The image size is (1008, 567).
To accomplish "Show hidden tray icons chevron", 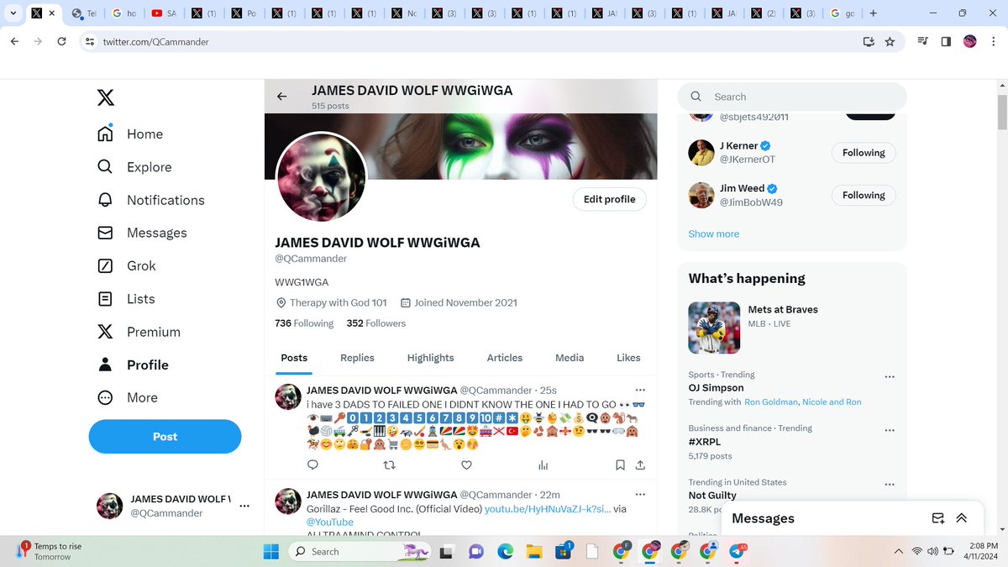I will coord(899,551).
